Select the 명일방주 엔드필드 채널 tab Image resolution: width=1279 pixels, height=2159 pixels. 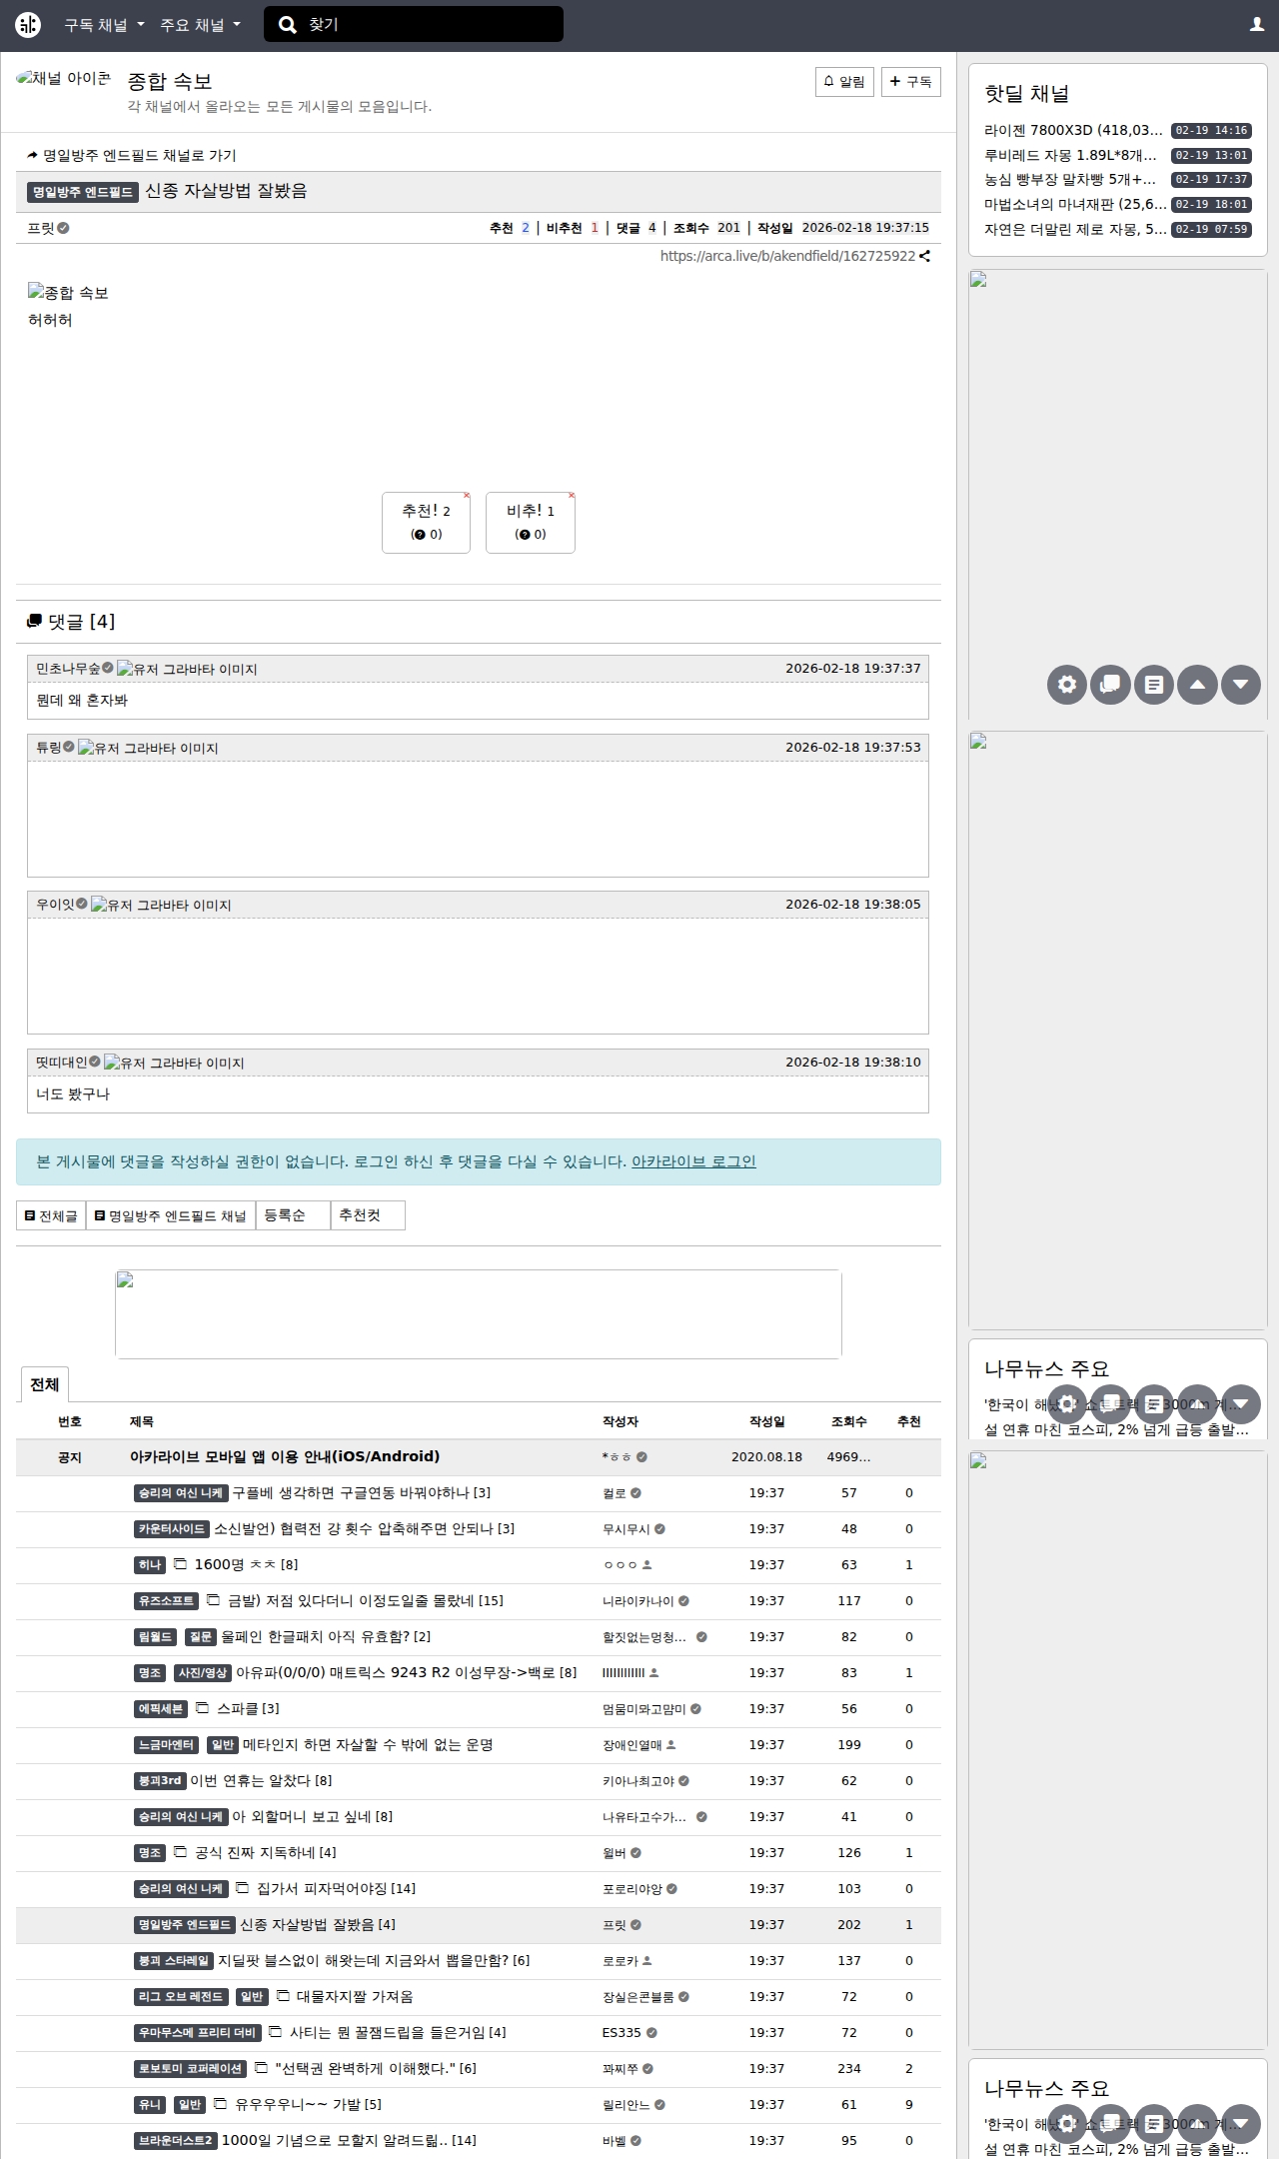click(x=170, y=1215)
